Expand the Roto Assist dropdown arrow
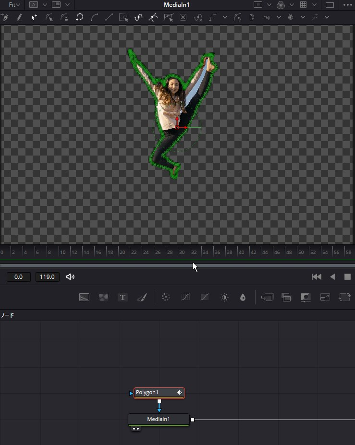This screenshot has height=445, width=355. point(279,17)
